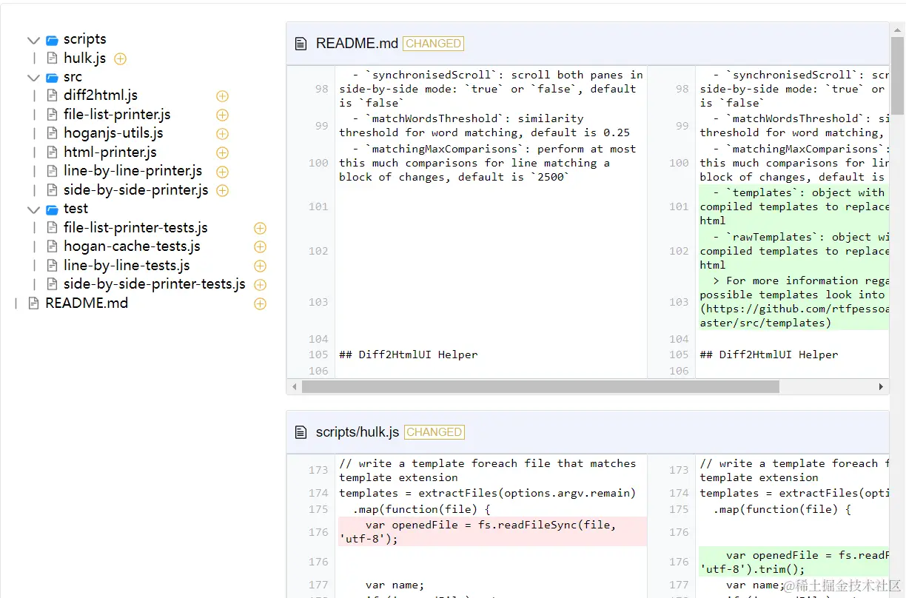Click changed status icon beside line-by-line-tests.js

point(260,266)
